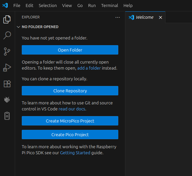Screen dimensions: 192x176
Task: Open the File menu
Action: (x=17, y=5)
